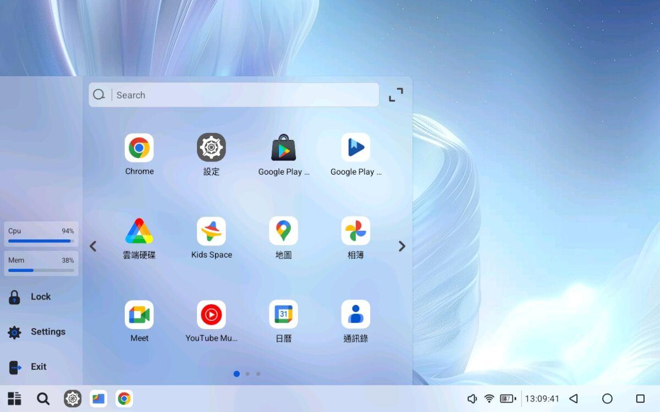
Task: Launch Google Maps (地圖)
Action: point(283,231)
